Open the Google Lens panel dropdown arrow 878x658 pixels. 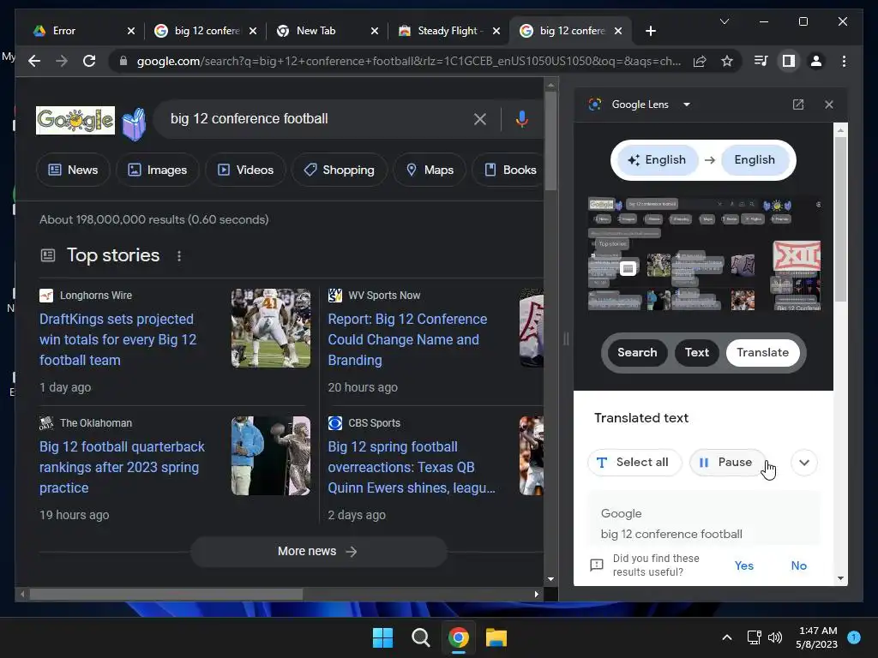coord(687,104)
